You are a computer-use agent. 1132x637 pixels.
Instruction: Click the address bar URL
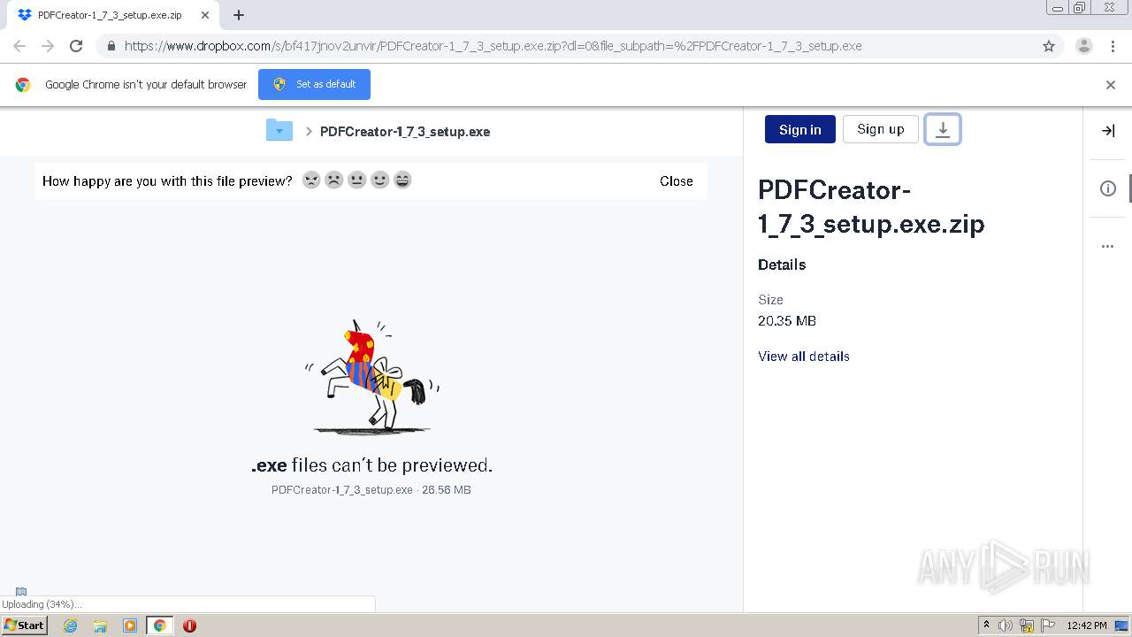coord(493,46)
